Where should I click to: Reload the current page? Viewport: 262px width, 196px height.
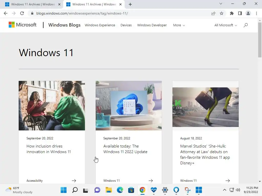(22, 13)
